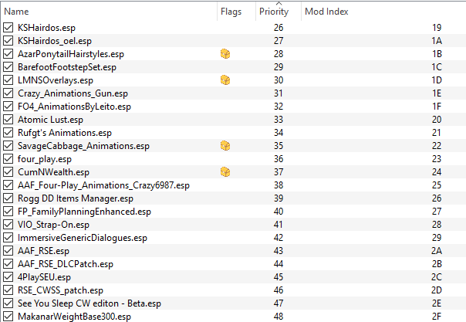Click priority value 26 for KSHairdos.esp
The width and height of the screenshot is (466, 322).
pyautogui.click(x=279, y=28)
